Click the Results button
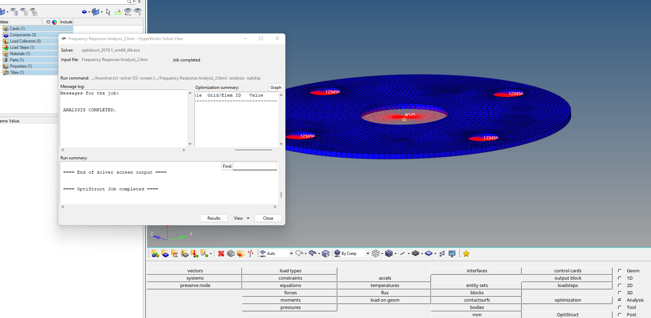651x318 pixels. click(214, 218)
